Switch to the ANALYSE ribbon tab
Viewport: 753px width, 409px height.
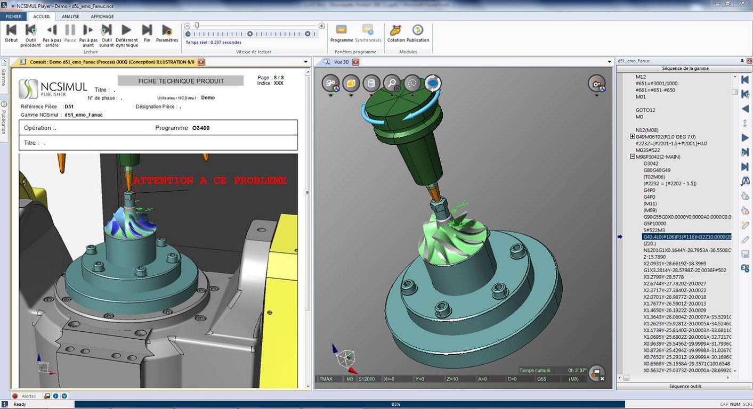70,17
